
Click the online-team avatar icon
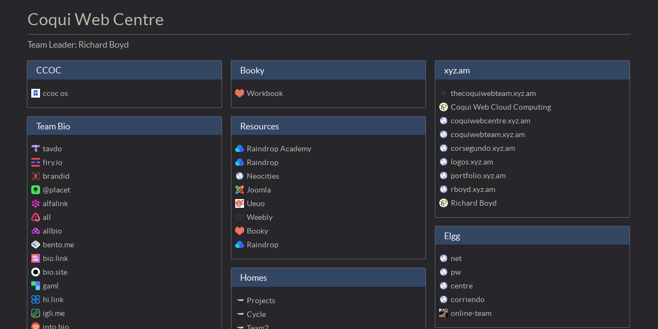tap(444, 313)
